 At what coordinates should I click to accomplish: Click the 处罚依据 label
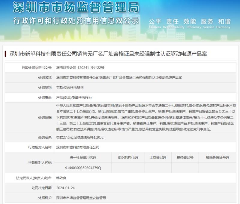click(x=45, y=117)
